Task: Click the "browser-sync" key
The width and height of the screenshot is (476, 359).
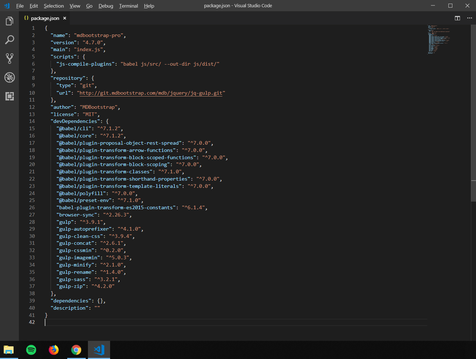Action: [77, 215]
